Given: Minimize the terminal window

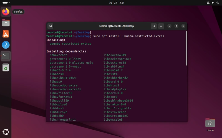Looking at the screenshot, I should point(169,26).
